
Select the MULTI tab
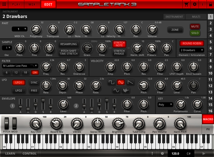[x=196, y=17]
